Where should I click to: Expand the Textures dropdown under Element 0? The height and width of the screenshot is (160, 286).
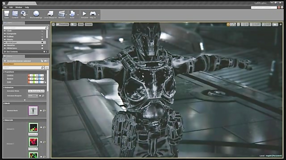[x=33, y=134]
